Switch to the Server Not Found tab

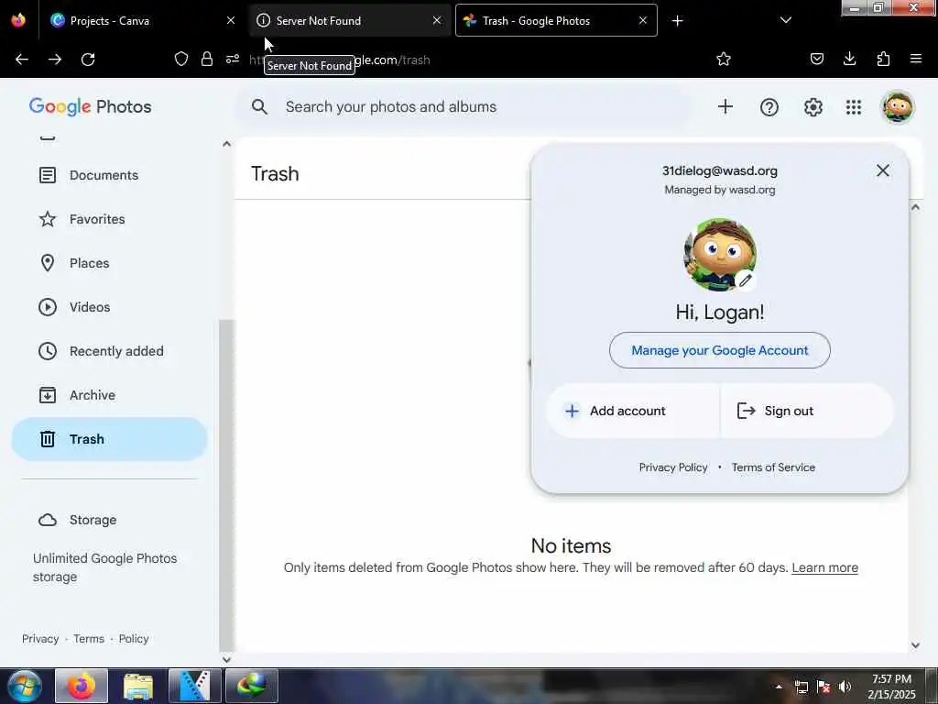[x=349, y=20]
